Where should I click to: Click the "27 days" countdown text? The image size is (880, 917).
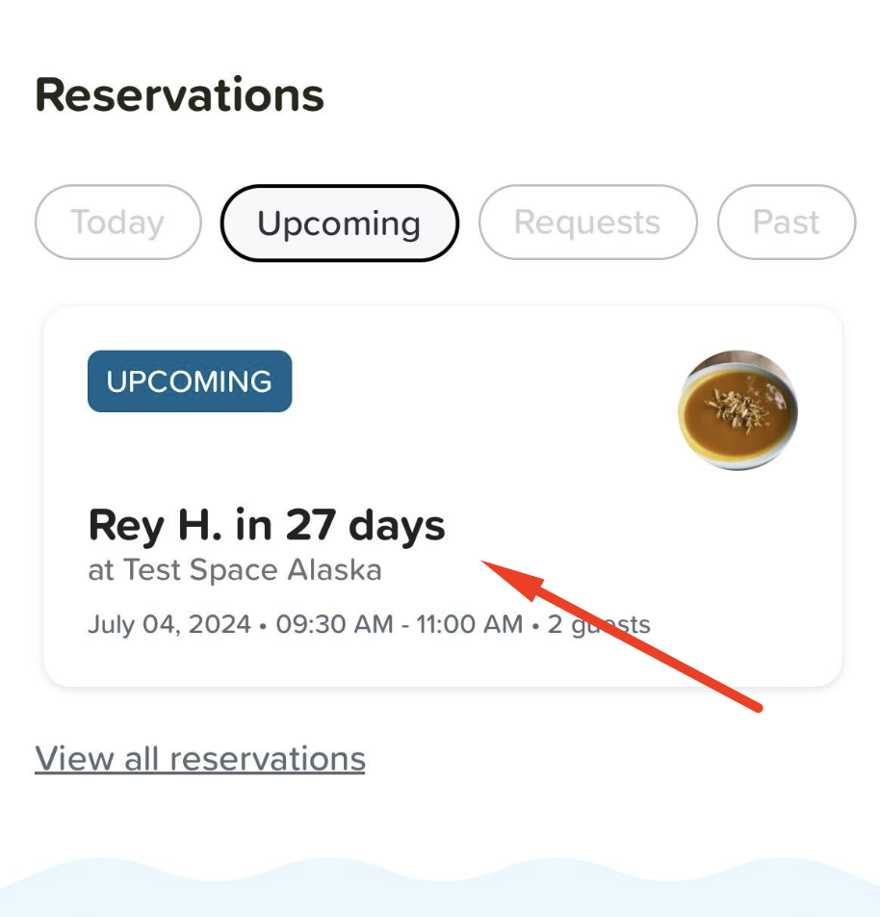coord(366,526)
